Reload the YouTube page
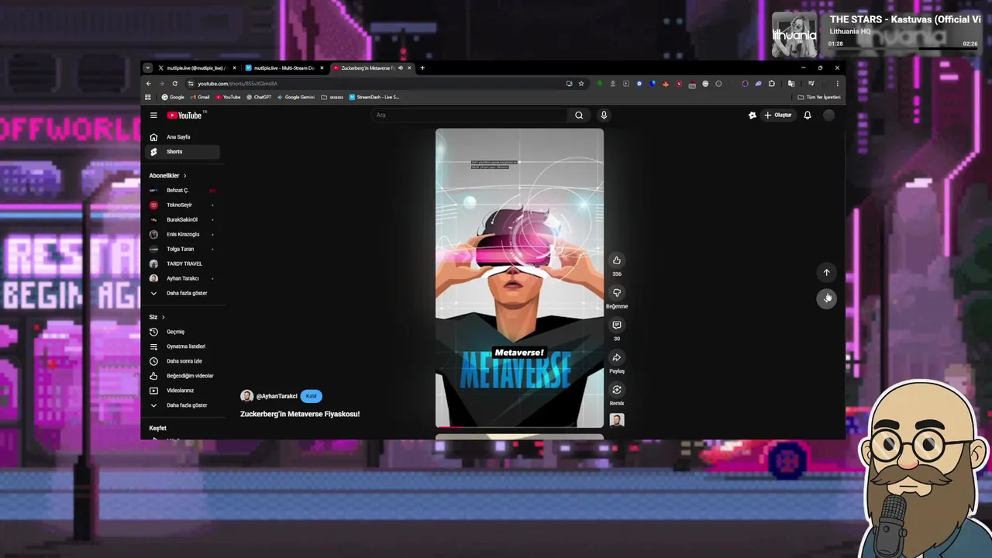 click(x=175, y=84)
